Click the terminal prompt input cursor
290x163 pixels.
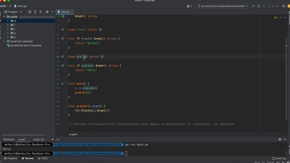(x=126, y=153)
